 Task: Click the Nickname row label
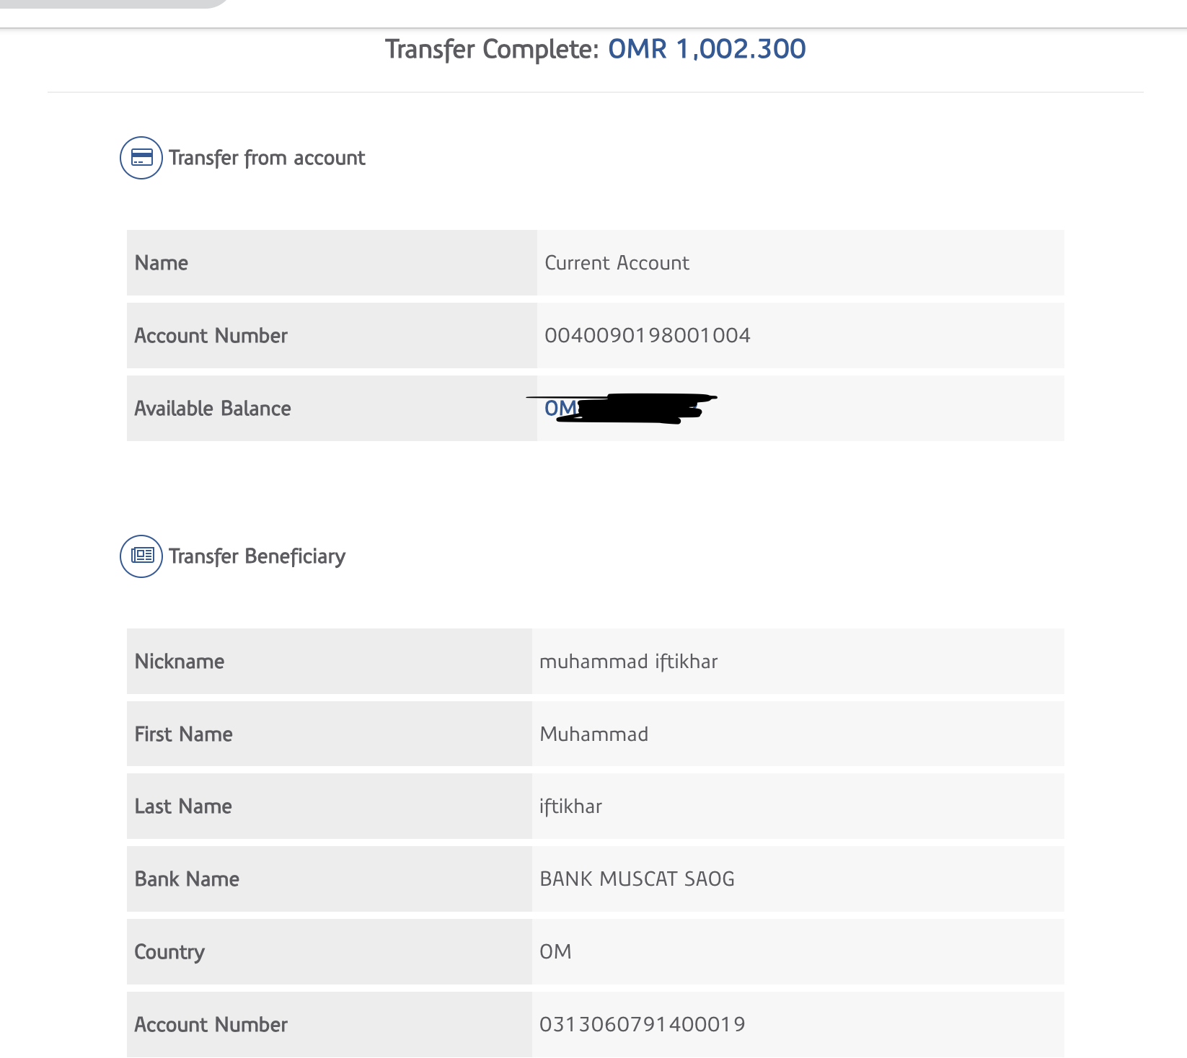pos(180,662)
